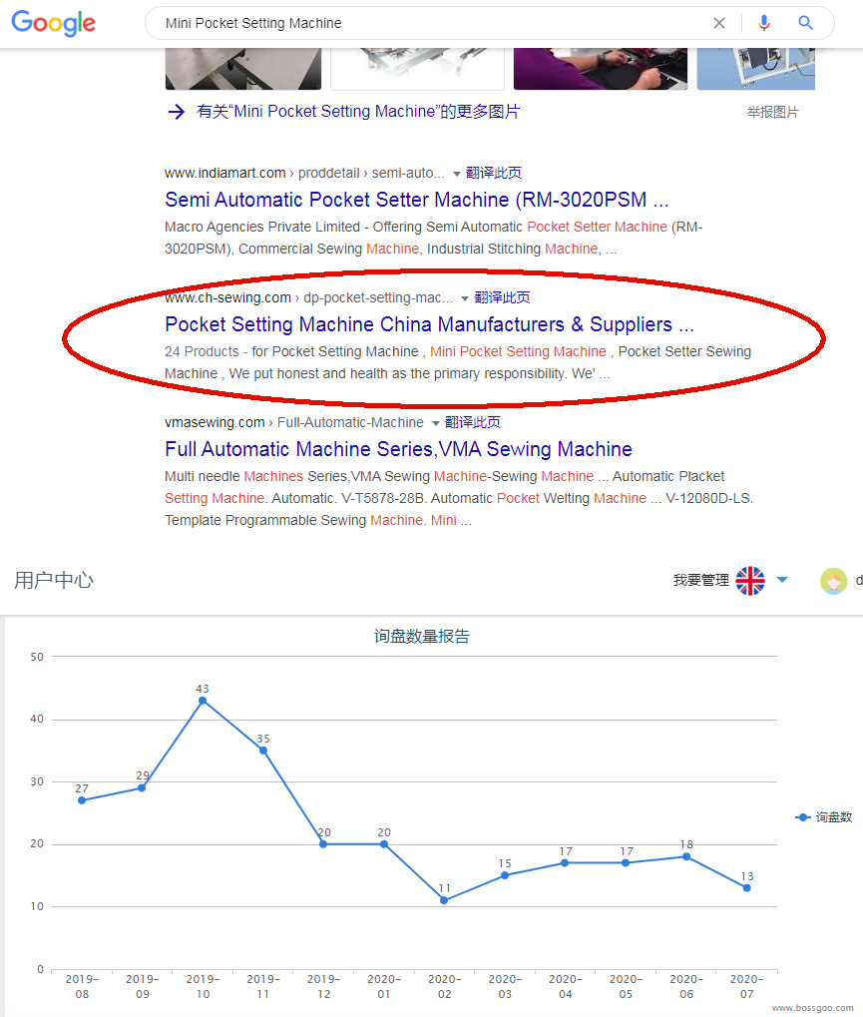Open the user avatar icon
Viewport: 863px width, 1017px height.
tap(833, 580)
